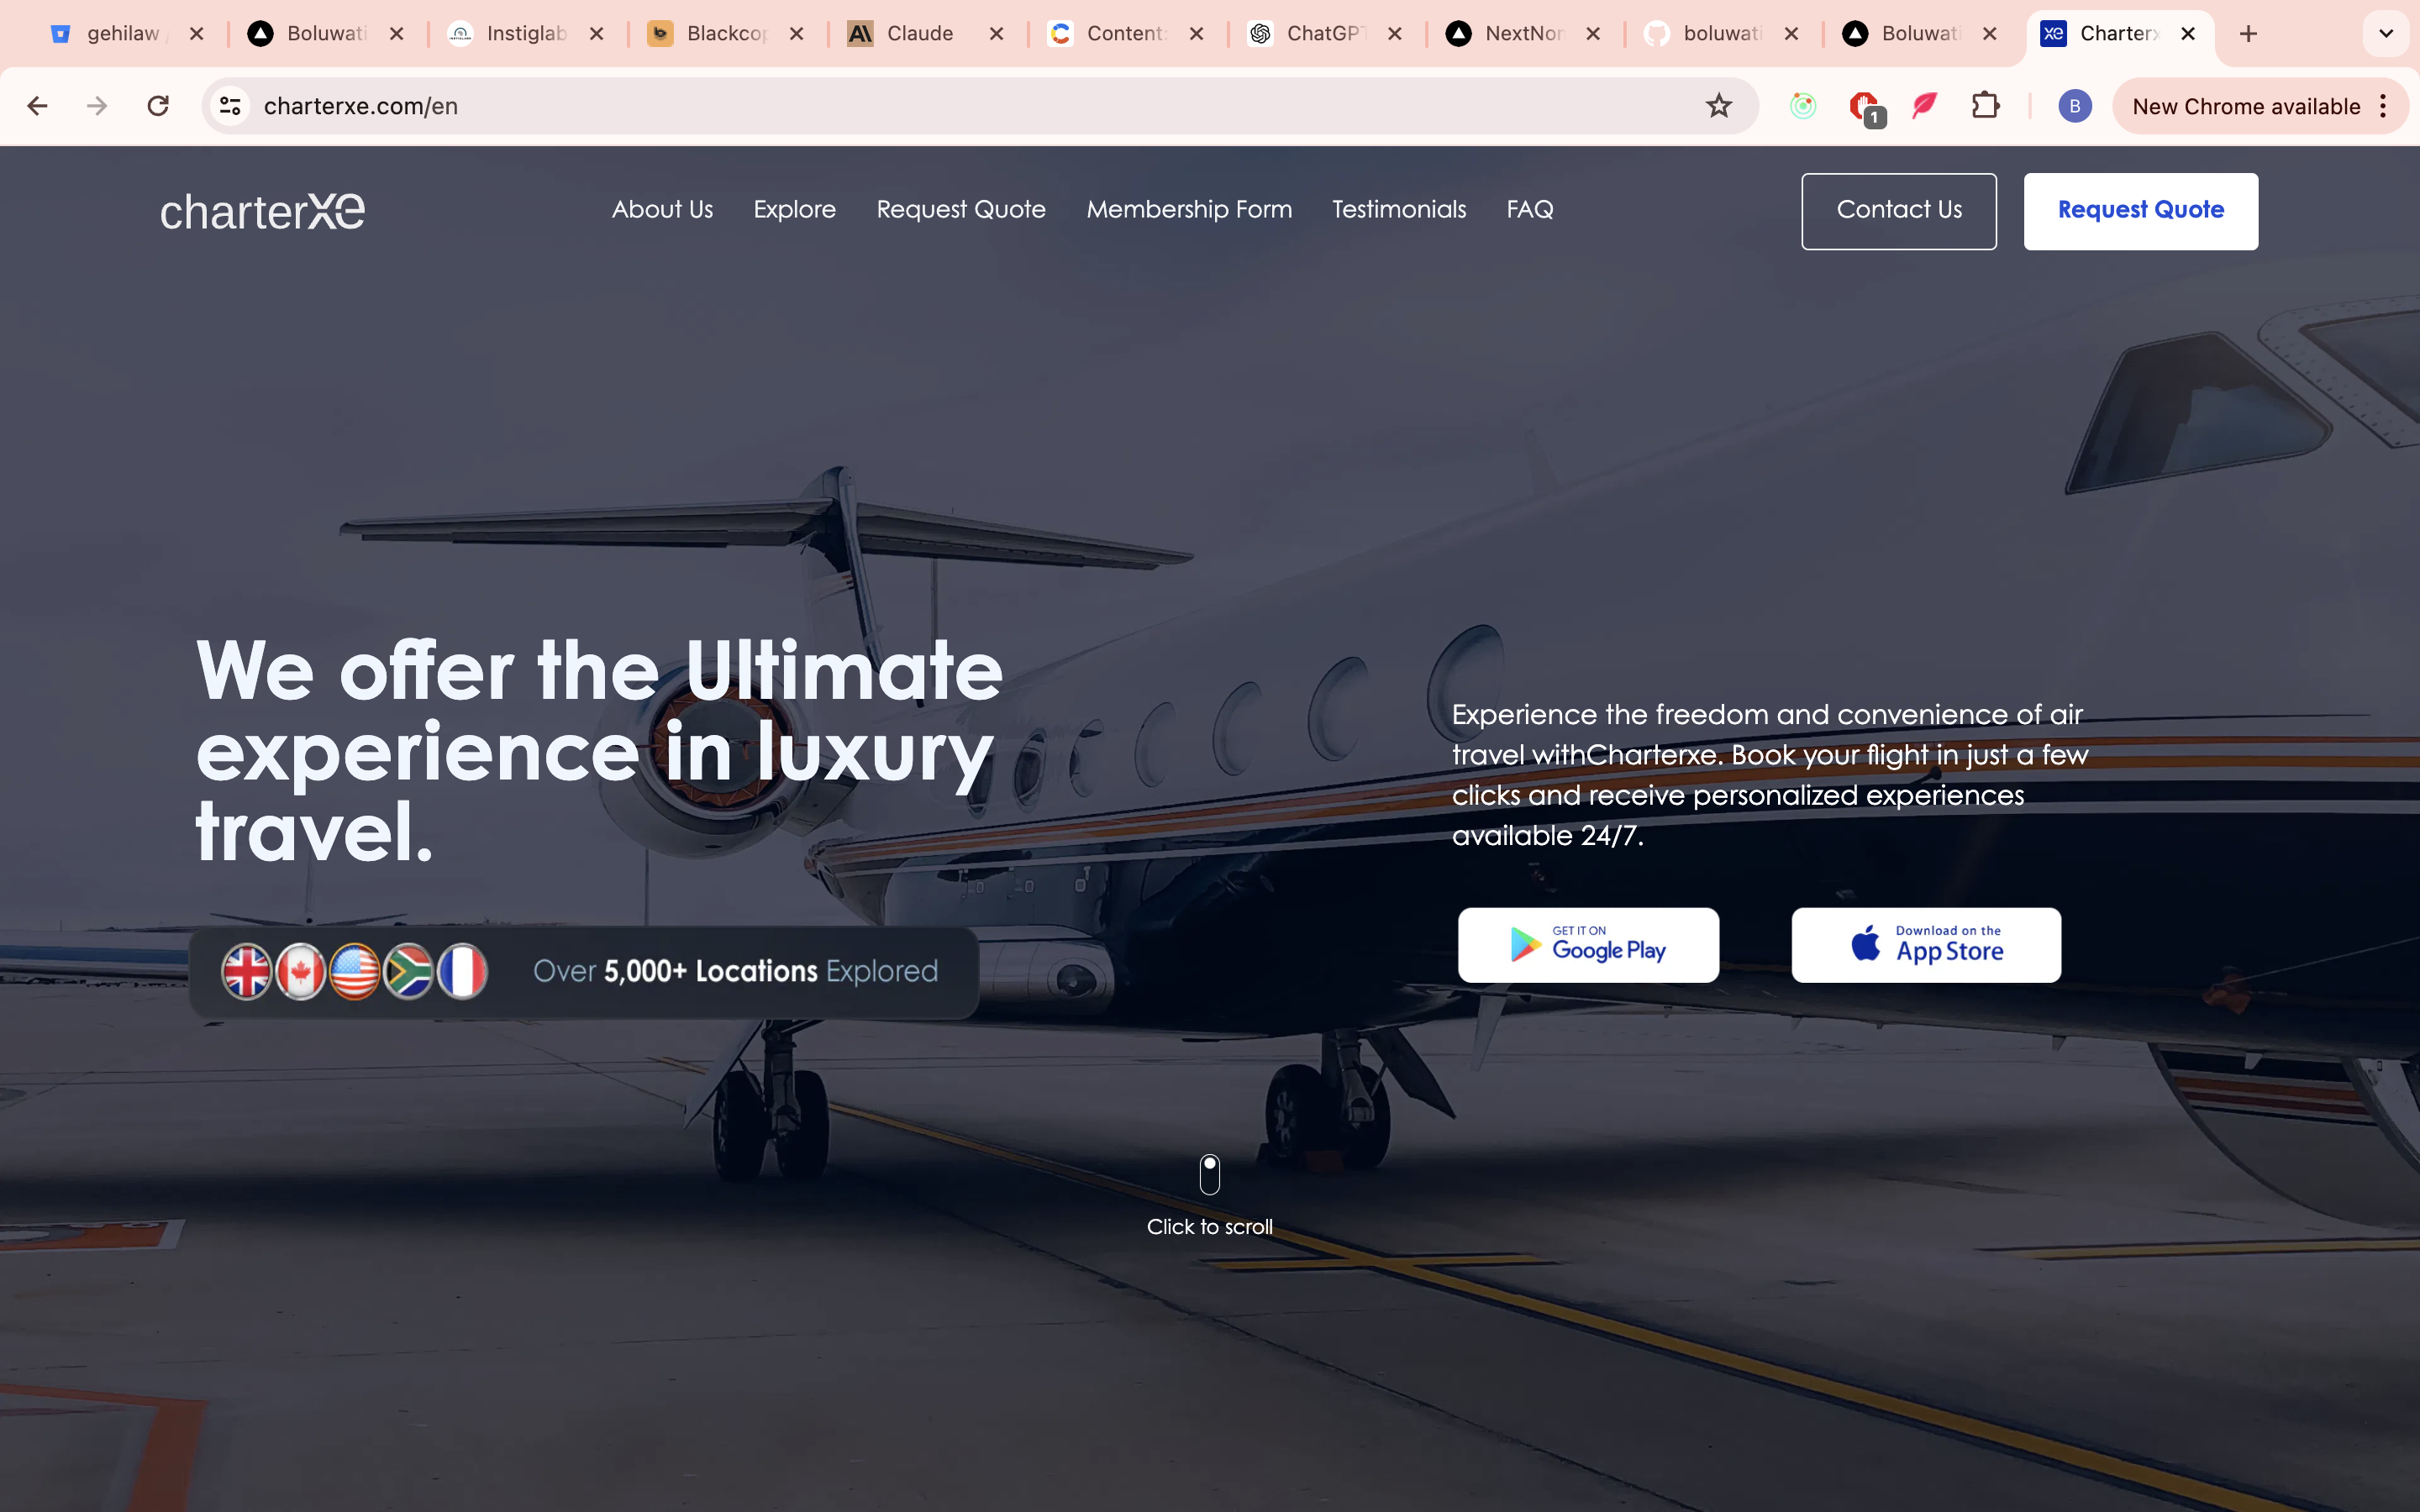Viewport: 2420px width, 1512px height.
Task: Expand the tab search dropdown arrow
Action: pos(2386,34)
